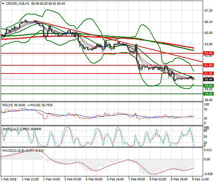Click the 1 Feb 2018 time axis label
This screenshot has height=183, width=216.
coord(9,179)
